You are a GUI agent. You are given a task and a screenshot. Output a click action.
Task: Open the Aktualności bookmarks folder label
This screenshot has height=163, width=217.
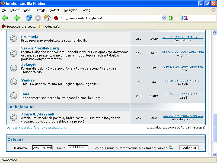(x=52, y=27)
